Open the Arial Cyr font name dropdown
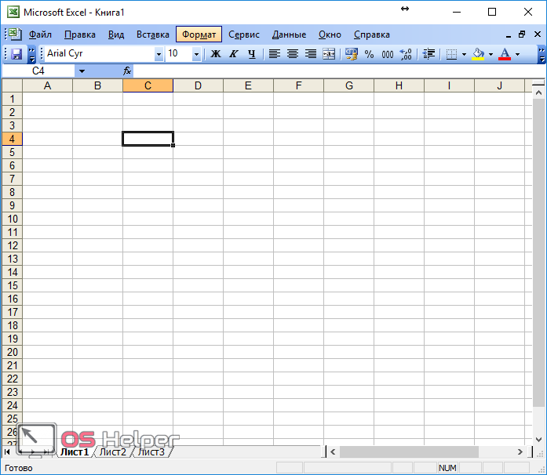 pos(159,54)
